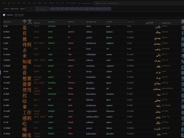The width and height of the screenshot is (184, 138).
Task: Select the Chinese word 得到
Action: (27, 45)
